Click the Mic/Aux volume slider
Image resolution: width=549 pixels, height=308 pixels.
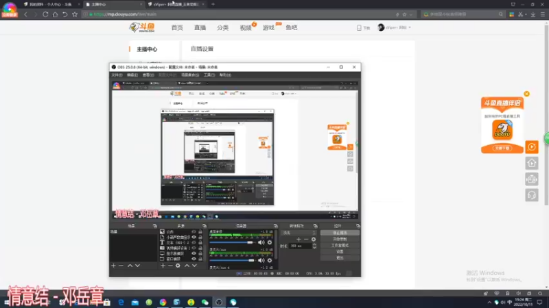point(232,260)
